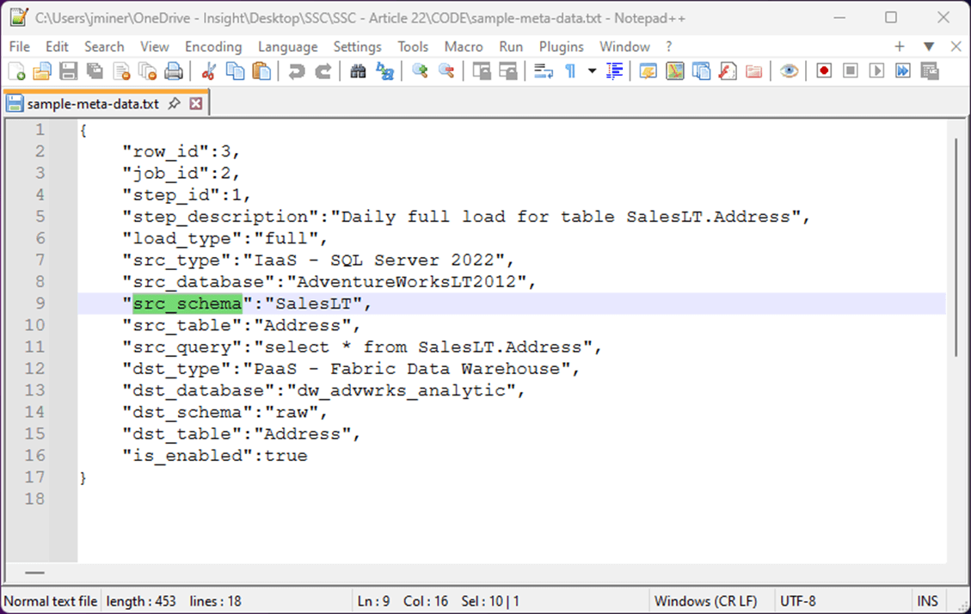Image resolution: width=971 pixels, height=614 pixels.
Task: Click the 'Normal text file' status entry
Action: [x=51, y=601]
